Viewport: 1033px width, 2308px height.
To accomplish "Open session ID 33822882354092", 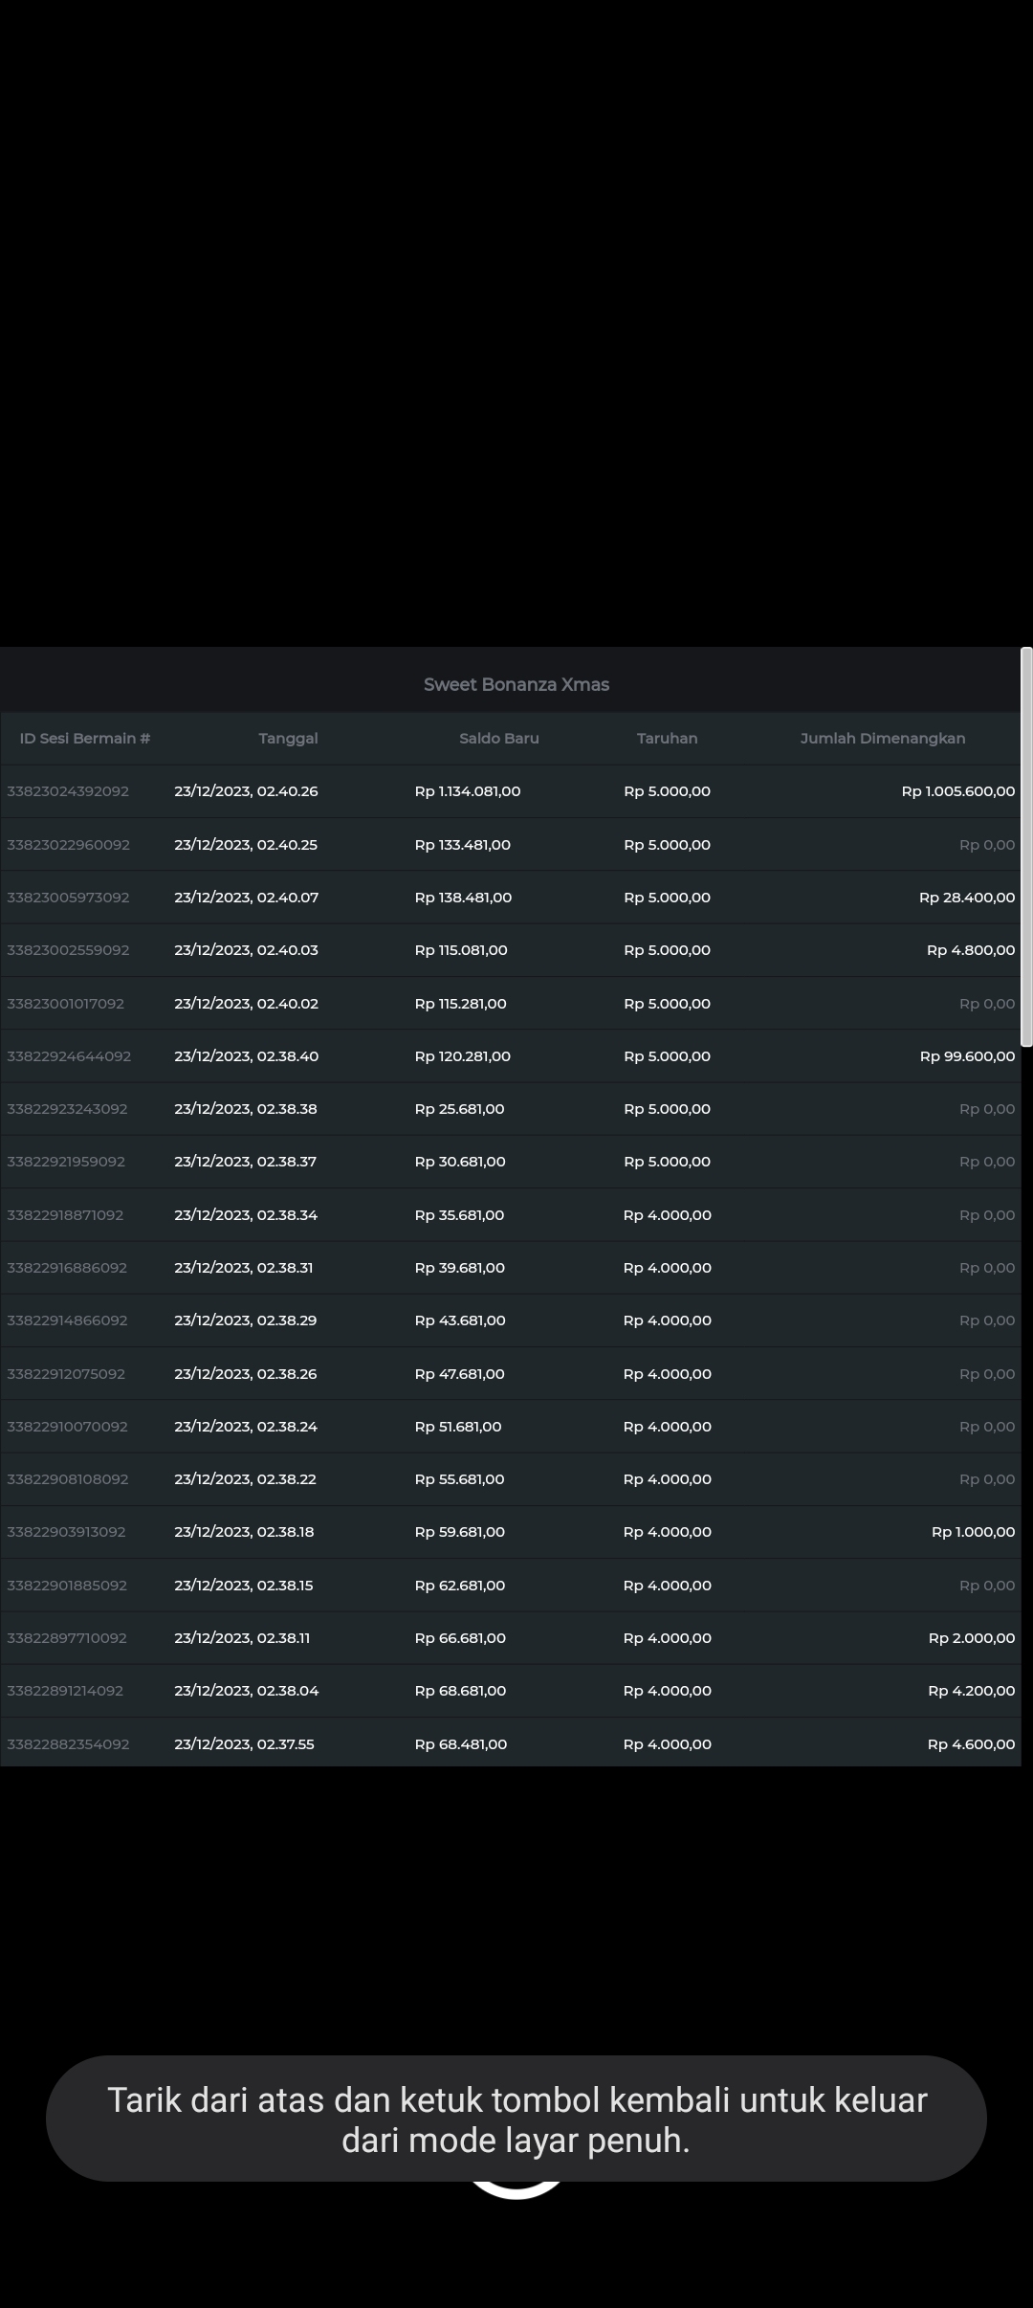I will pos(68,1743).
